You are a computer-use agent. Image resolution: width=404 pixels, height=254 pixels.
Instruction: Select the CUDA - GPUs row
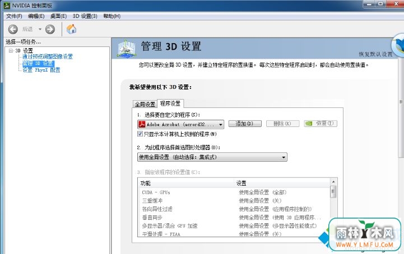coord(234,192)
